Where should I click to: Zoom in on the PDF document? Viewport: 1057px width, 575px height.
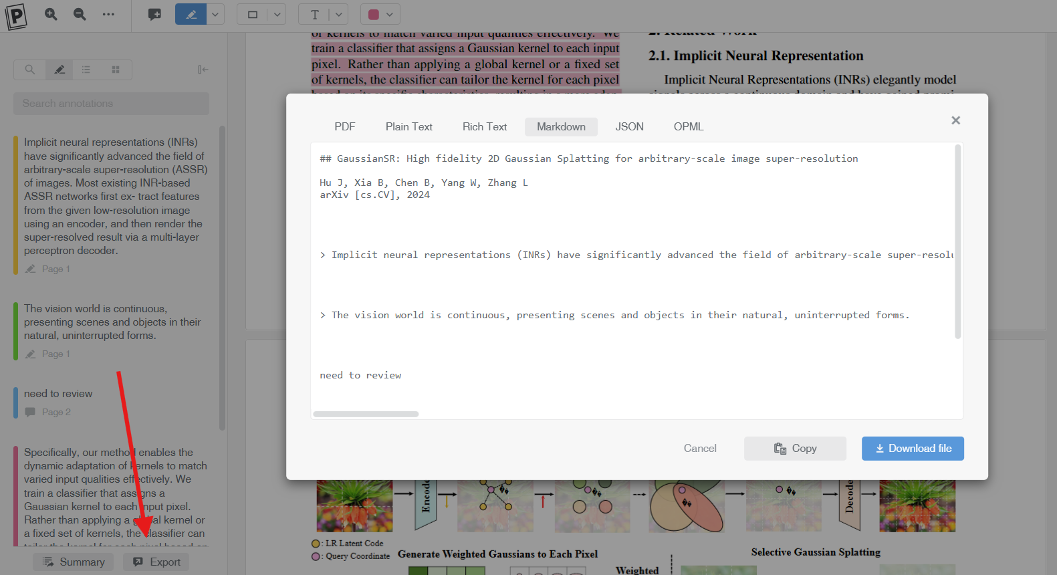(x=51, y=14)
